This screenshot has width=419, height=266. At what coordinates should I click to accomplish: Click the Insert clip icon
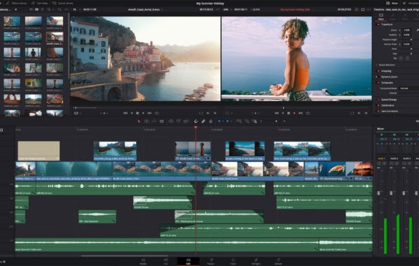[171, 121]
